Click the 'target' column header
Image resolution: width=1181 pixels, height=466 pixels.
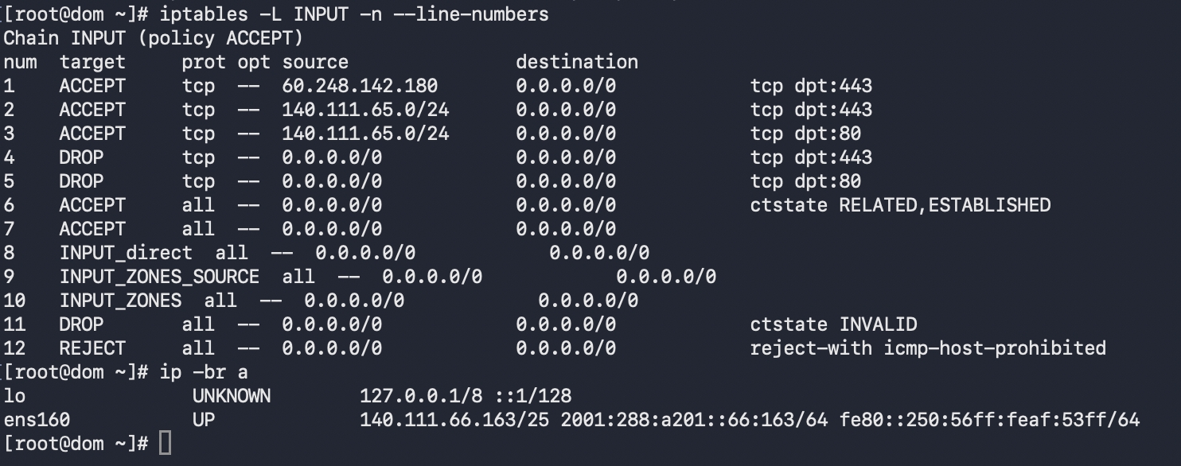point(92,62)
